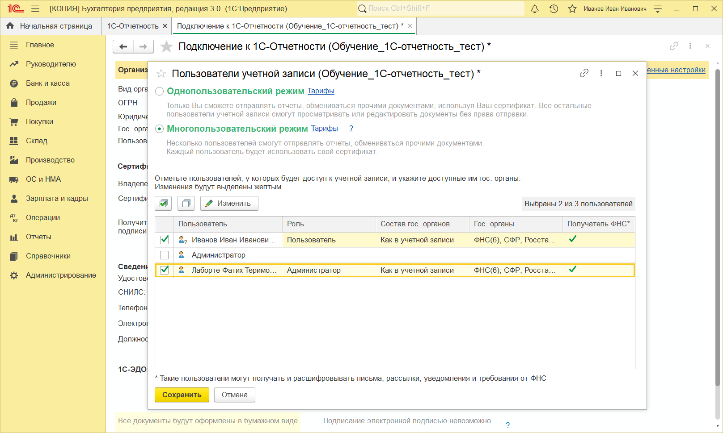This screenshot has width=723, height=433.
Task: Click the Справочники book icon
Action: click(x=14, y=256)
